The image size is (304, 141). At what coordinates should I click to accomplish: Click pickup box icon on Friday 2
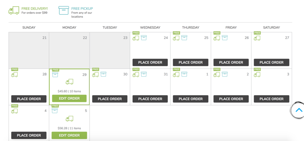pyautogui.click(x=224, y=74)
